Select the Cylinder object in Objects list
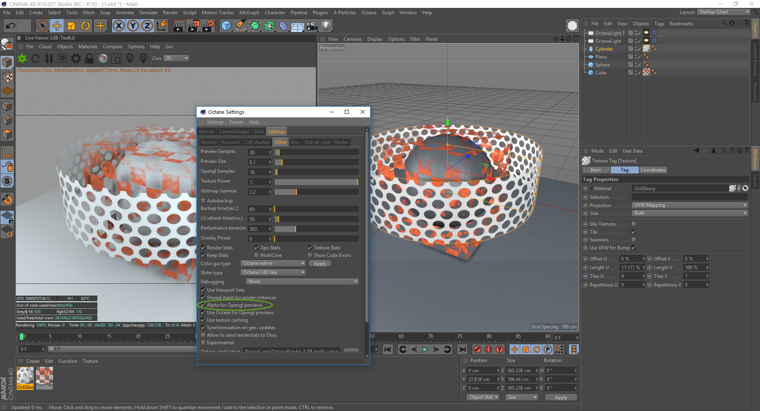This screenshot has width=760, height=411. pos(604,49)
